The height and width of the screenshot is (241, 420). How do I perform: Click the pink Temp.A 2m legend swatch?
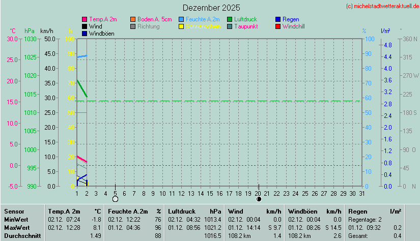pos(85,19)
